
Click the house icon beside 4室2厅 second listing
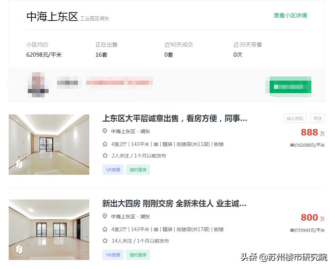pos(105,229)
